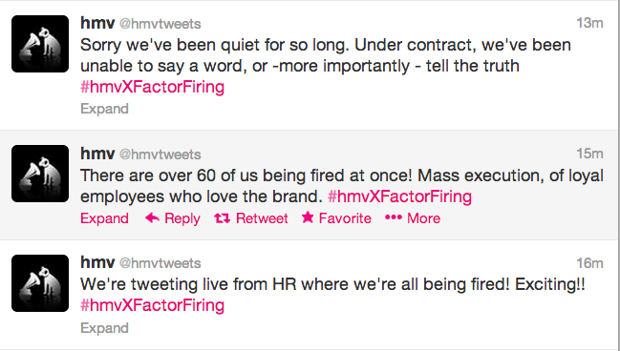The width and height of the screenshot is (620, 351).
Task: Open @hmvtweets handle on the 13m tweet
Action: 160,24
